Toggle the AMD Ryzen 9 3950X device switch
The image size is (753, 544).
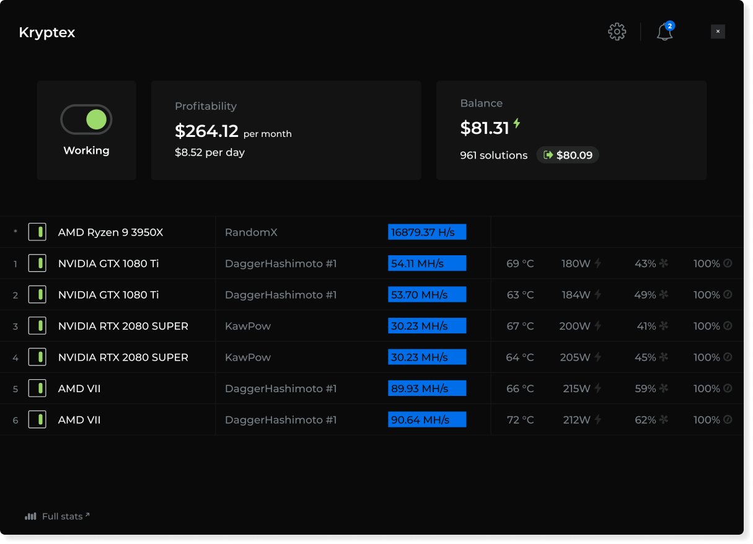point(37,232)
